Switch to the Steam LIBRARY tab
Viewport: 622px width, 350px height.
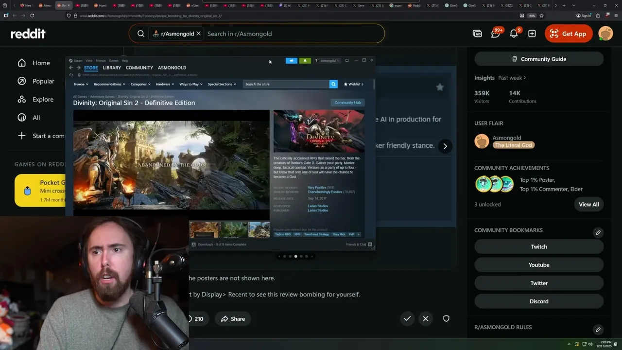pyautogui.click(x=112, y=68)
